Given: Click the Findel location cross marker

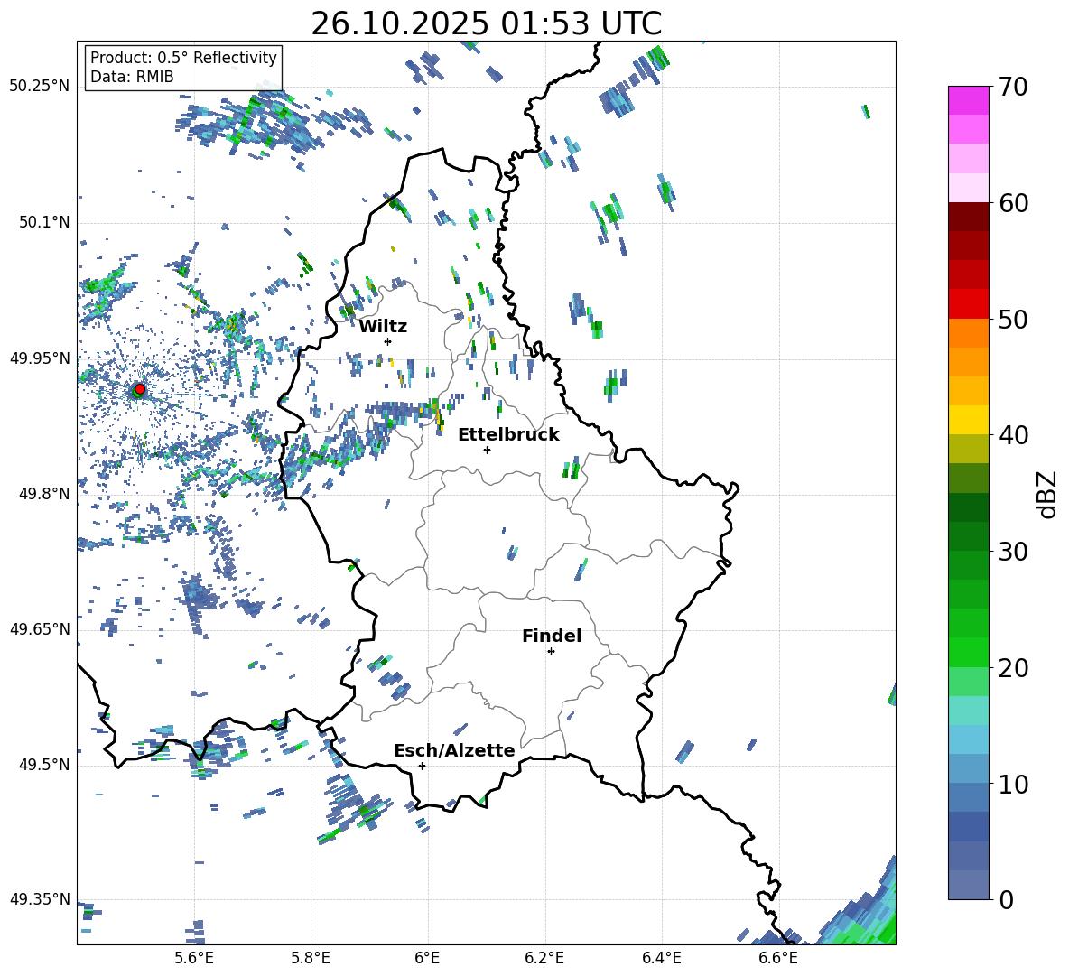Looking at the screenshot, I should tap(551, 652).
